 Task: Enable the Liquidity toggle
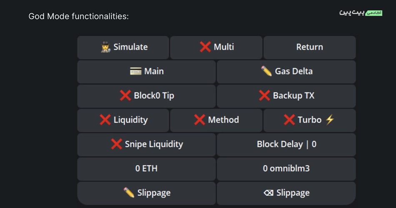click(x=123, y=120)
